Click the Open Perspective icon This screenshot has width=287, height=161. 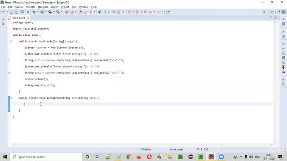tap(272, 12)
